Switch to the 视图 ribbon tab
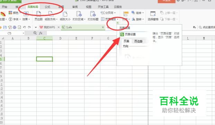215x125 pixels. pyautogui.click(x=89, y=7)
